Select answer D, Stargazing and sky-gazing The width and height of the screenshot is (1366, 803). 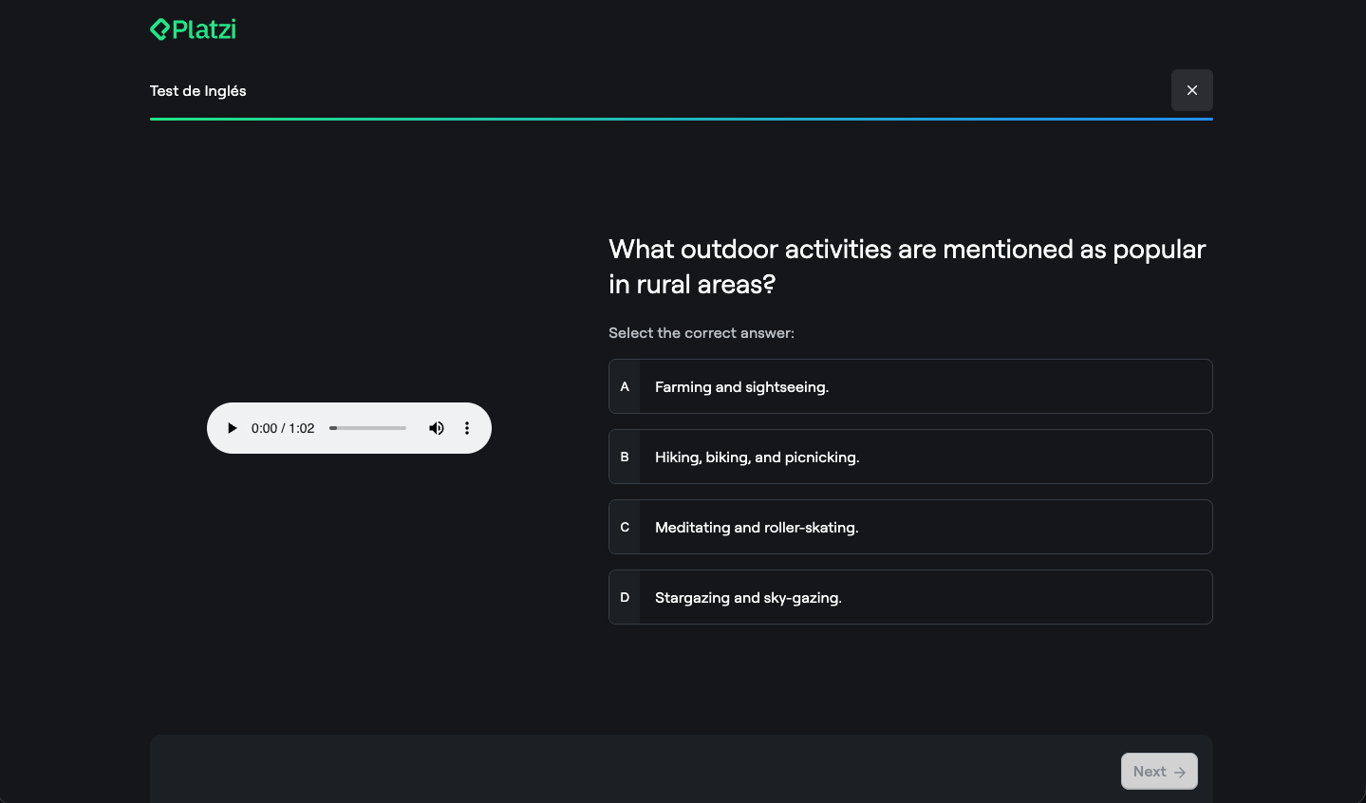pyautogui.click(x=909, y=597)
